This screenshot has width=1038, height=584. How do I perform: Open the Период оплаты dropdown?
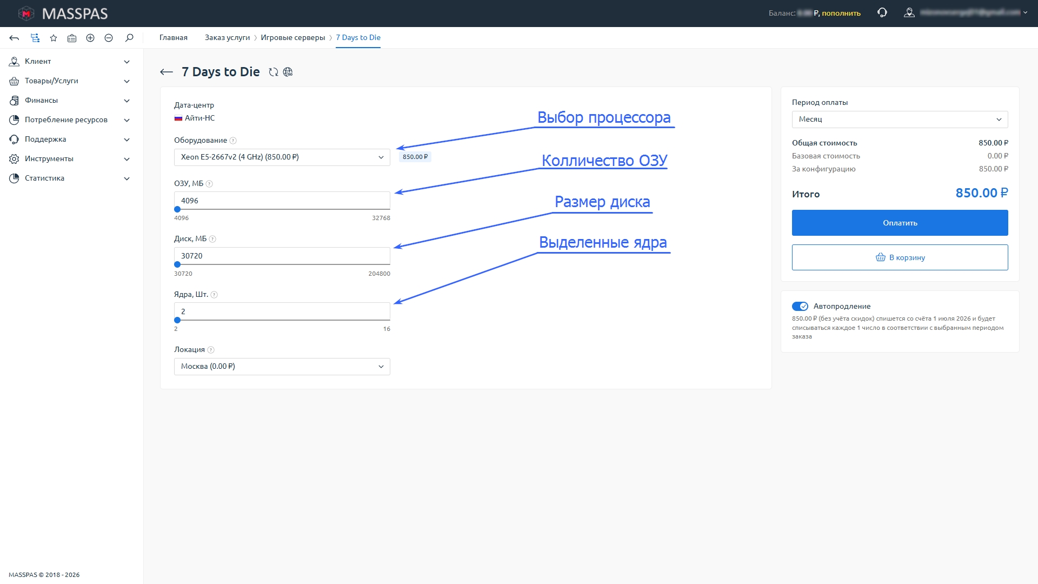tap(900, 120)
